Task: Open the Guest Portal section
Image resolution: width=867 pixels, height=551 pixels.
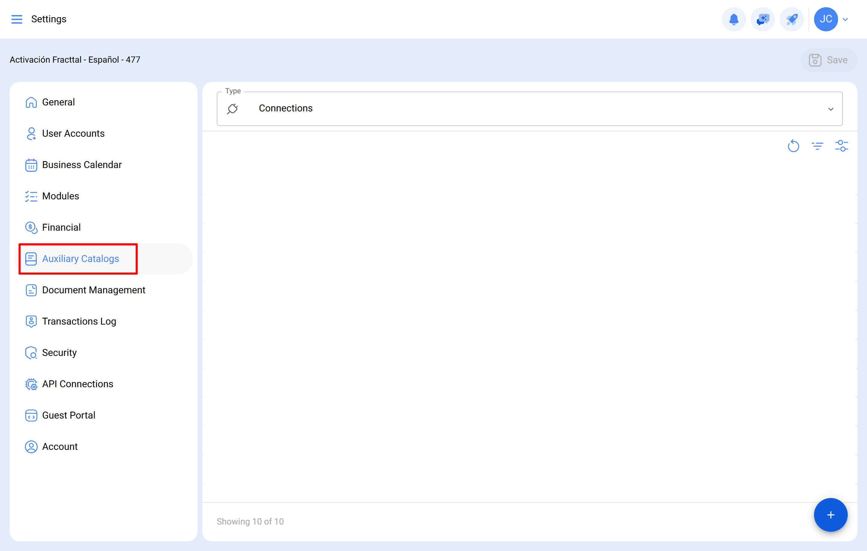Action: click(x=68, y=415)
